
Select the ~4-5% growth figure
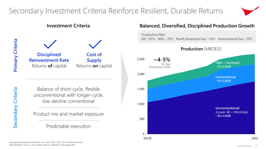coord(162,60)
